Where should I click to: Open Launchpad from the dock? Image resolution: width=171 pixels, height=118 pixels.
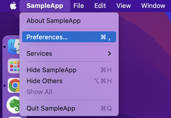coord(14,66)
